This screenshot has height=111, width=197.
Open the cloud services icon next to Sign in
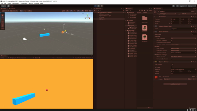tap(8, 6)
